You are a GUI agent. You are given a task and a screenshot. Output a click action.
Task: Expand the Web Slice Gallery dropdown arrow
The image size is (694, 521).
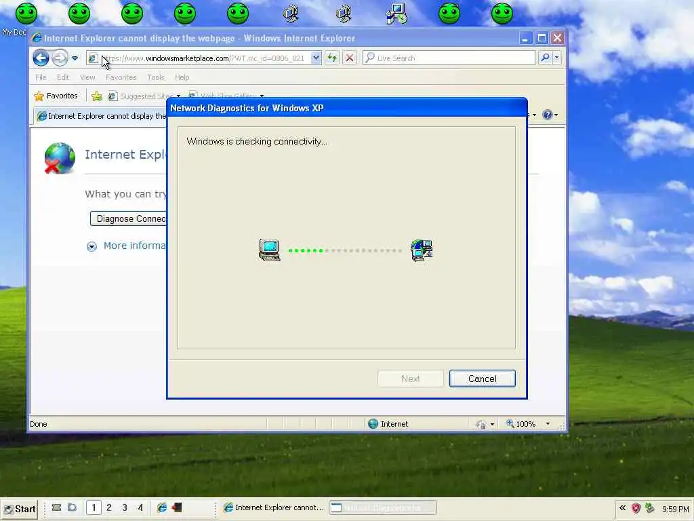262,96
